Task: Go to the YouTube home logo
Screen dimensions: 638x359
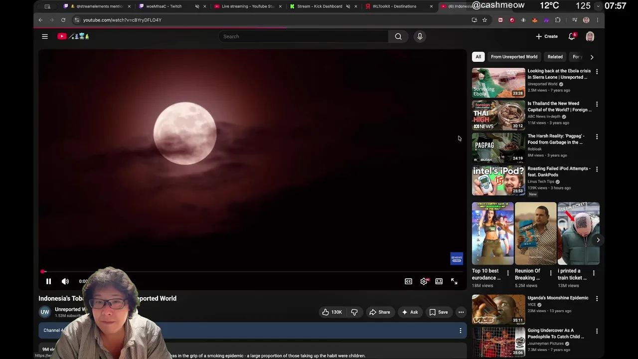Action: (73, 36)
